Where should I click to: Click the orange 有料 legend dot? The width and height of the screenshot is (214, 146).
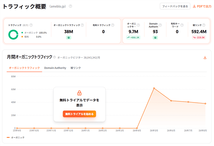click(x=22, y=37)
